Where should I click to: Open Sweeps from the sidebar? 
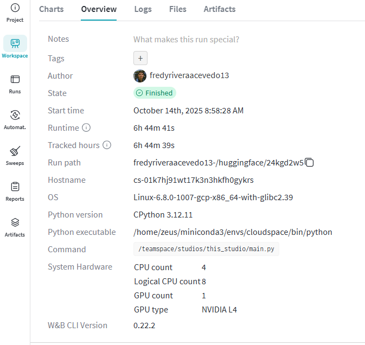[15, 156]
